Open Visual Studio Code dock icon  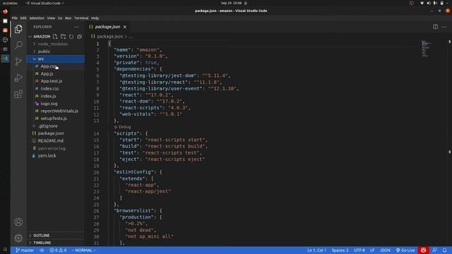click(x=5, y=59)
